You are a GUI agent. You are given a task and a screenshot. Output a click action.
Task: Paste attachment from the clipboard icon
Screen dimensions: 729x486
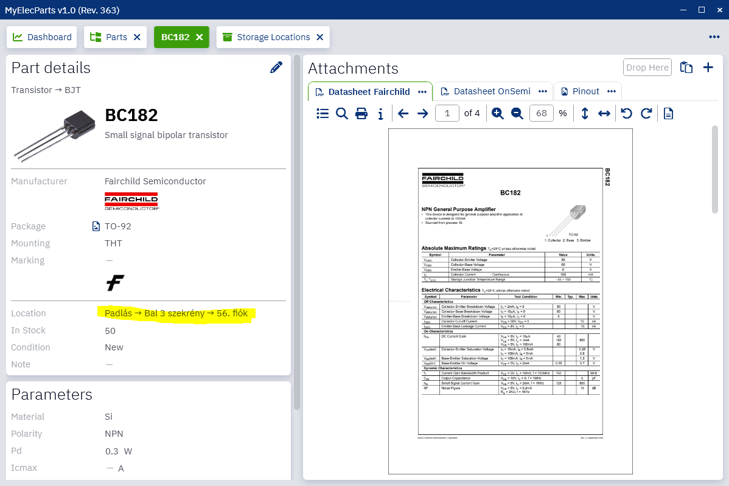tap(686, 68)
